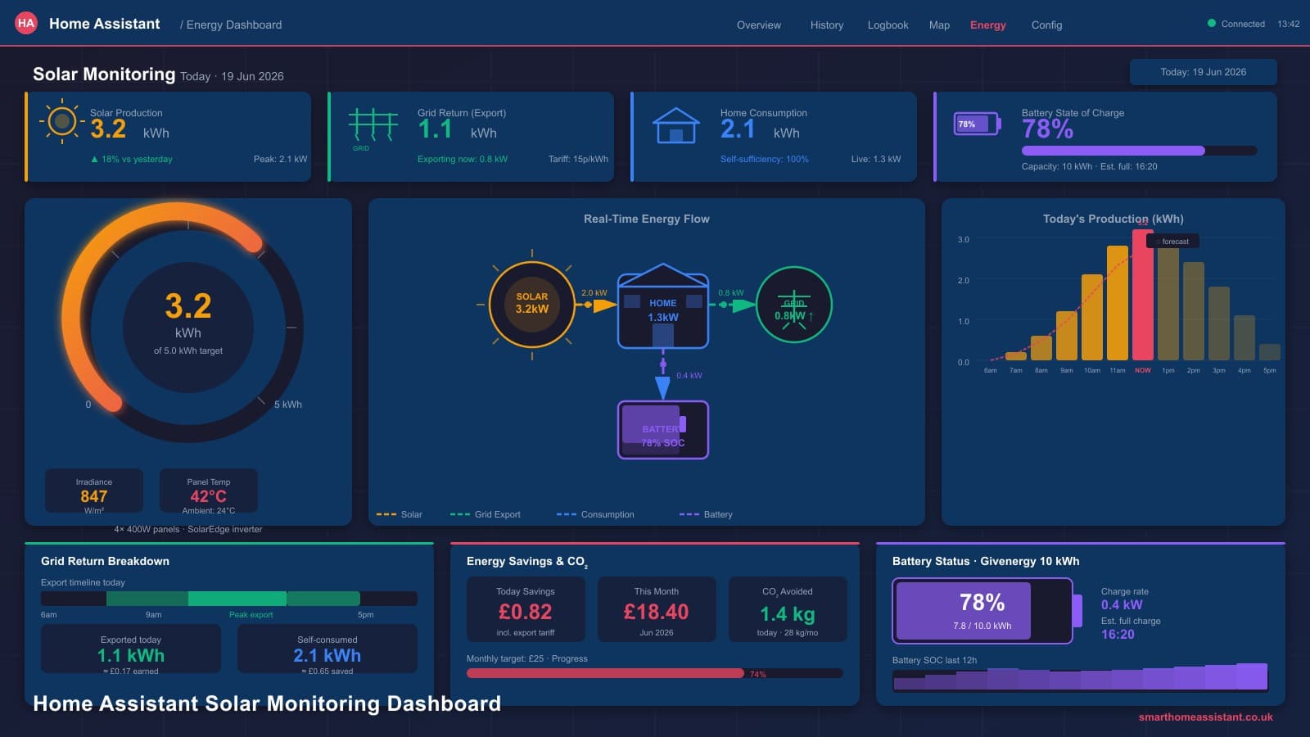Click the Energy Dashboard breadcrumb
Image resolution: width=1310 pixels, height=737 pixels.
pyautogui.click(x=233, y=25)
